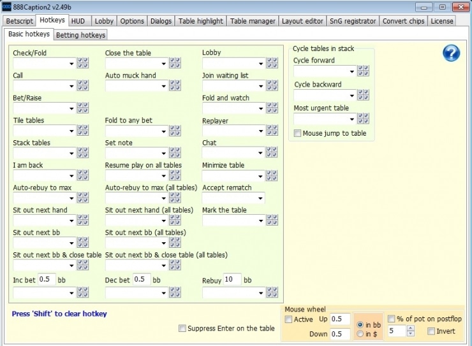Image resolution: width=472 pixels, height=346 pixels.
Task: Click the modifier grid icon beside Close the table
Action: click(x=175, y=63)
